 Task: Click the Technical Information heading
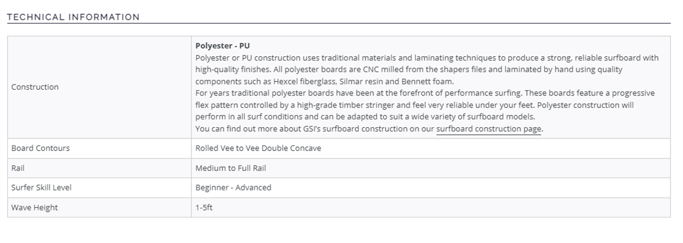(x=73, y=18)
